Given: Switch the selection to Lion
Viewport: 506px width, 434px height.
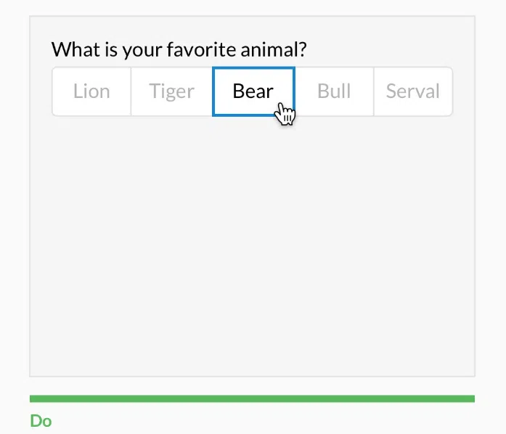Looking at the screenshot, I should point(91,91).
